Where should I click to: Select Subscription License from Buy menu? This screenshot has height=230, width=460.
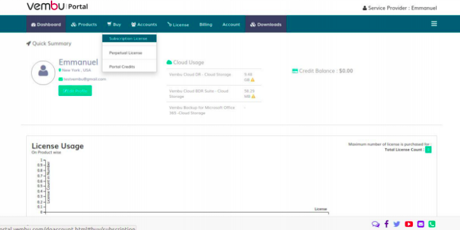(129, 38)
